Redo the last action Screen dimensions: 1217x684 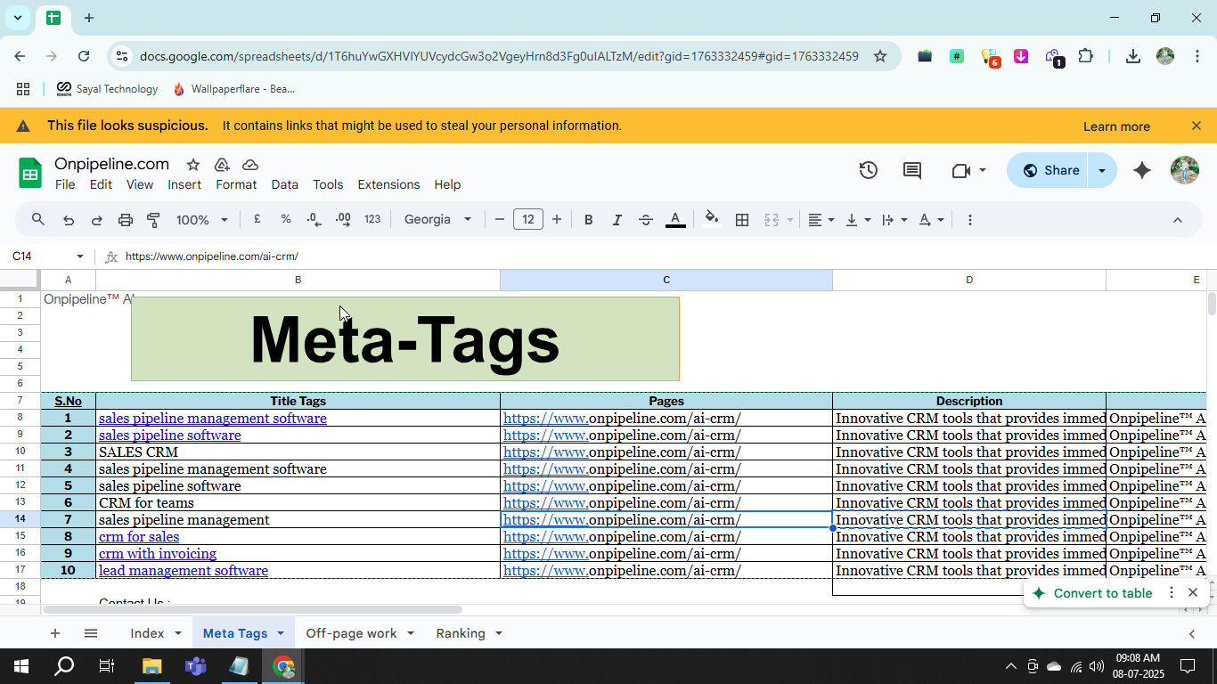coord(97,220)
